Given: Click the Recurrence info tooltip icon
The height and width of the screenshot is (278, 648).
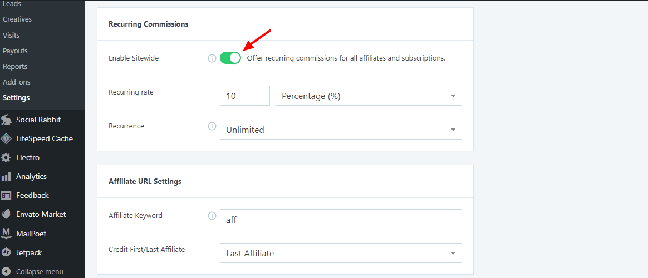Looking at the screenshot, I should pyautogui.click(x=212, y=126).
